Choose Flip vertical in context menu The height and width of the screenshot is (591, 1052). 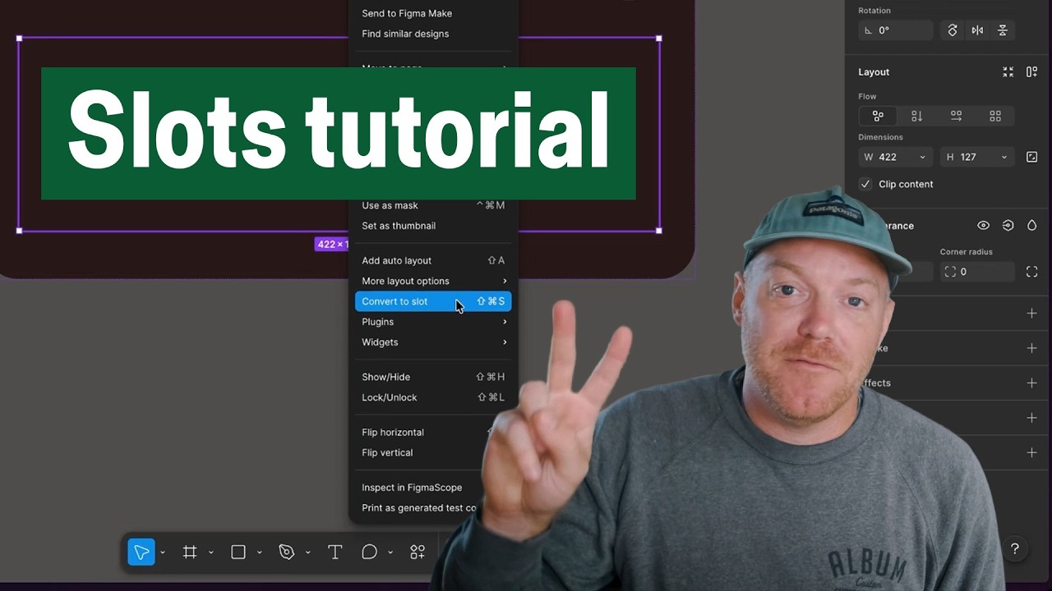(421, 452)
